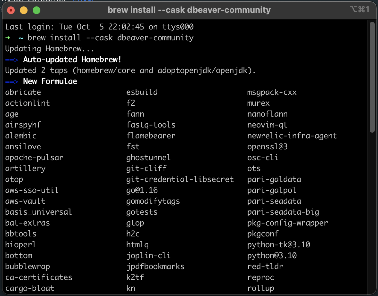378x296 pixels.
Task: Click 'openssl@3' formula
Action: (x=267, y=146)
